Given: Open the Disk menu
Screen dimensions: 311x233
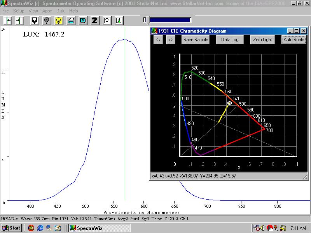Looking at the screenshot, I should [60, 11].
